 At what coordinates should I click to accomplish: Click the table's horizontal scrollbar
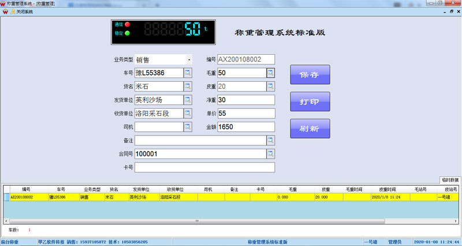(196, 221)
